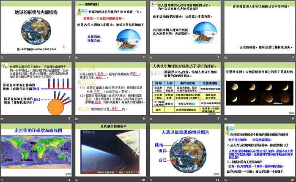
Task: Click slide number 6 label
Action: (144, 118)
